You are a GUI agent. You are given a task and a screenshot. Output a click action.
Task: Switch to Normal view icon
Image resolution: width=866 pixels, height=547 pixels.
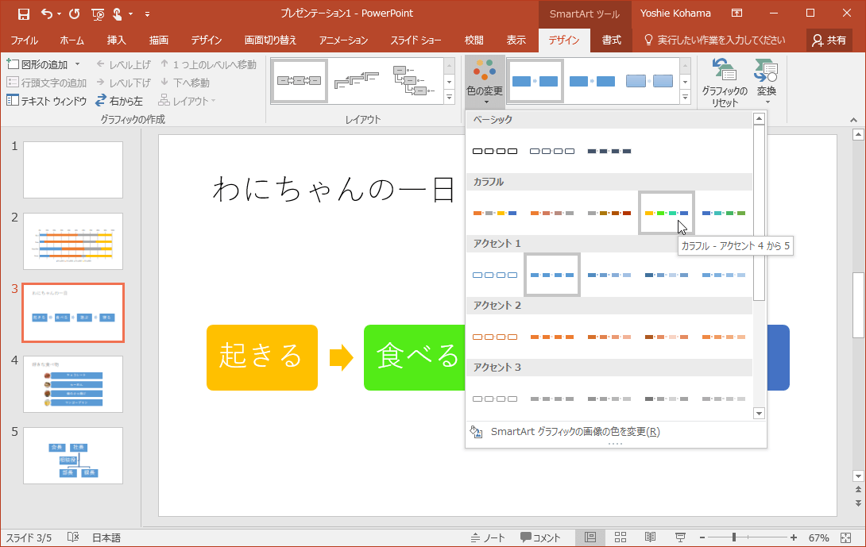(590, 537)
